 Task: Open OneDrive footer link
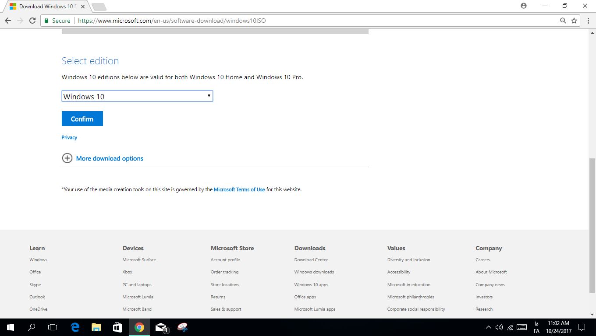pos(38,309)
